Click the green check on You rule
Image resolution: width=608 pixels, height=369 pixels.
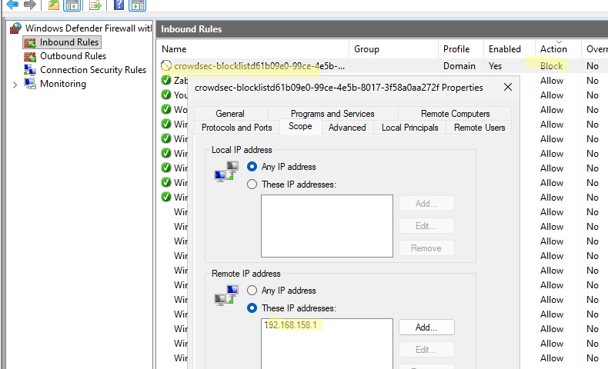click(x=166, y=95)
